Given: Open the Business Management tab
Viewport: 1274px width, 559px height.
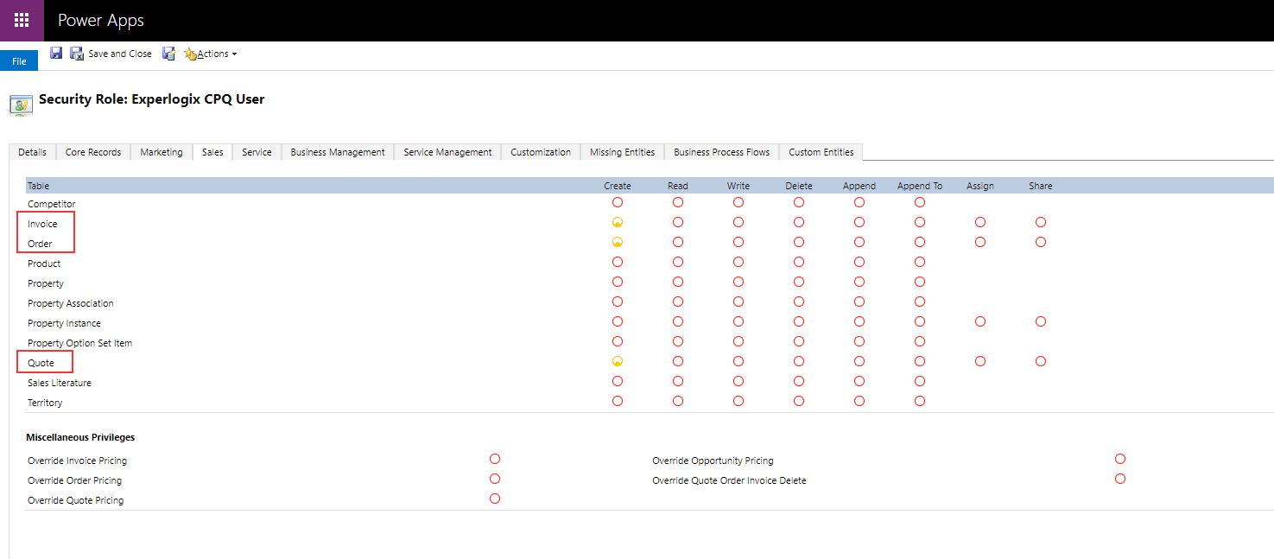Looking at the screenshot, I should 338,152.
